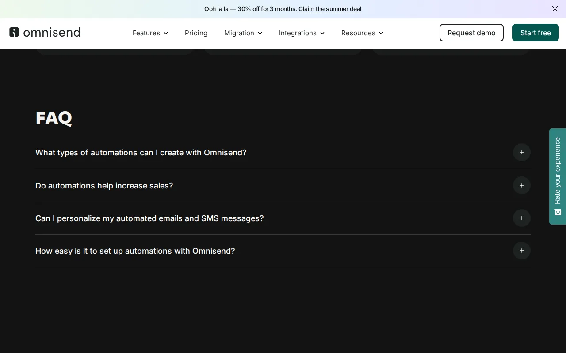This screenshot has width=566, height=353.
Task: Click the smiley icon on feedback tab
Action: tap(558, 212)
